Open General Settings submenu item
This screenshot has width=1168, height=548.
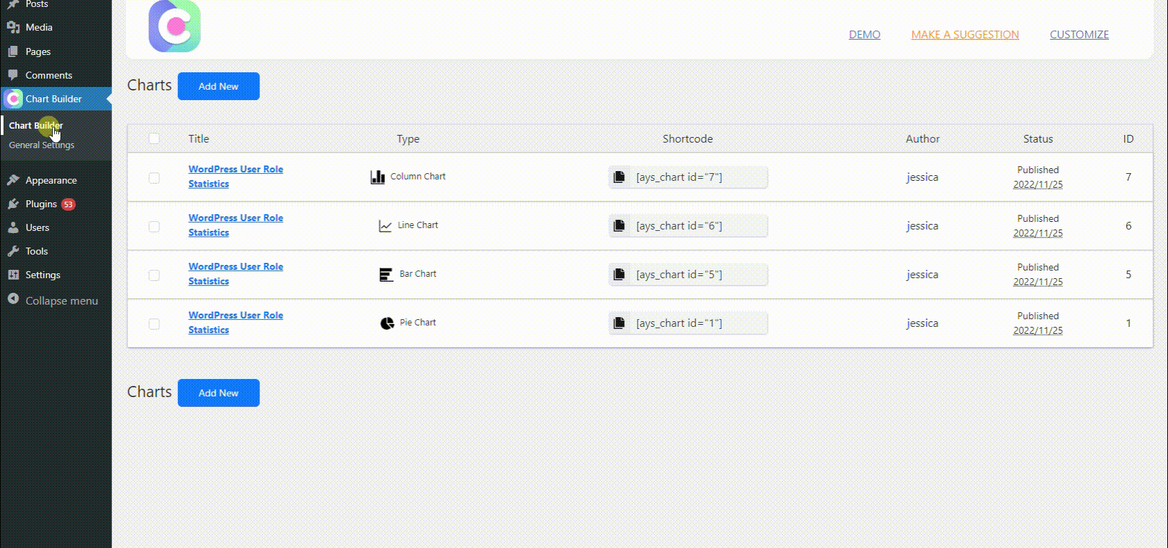(x=42, y=145)
